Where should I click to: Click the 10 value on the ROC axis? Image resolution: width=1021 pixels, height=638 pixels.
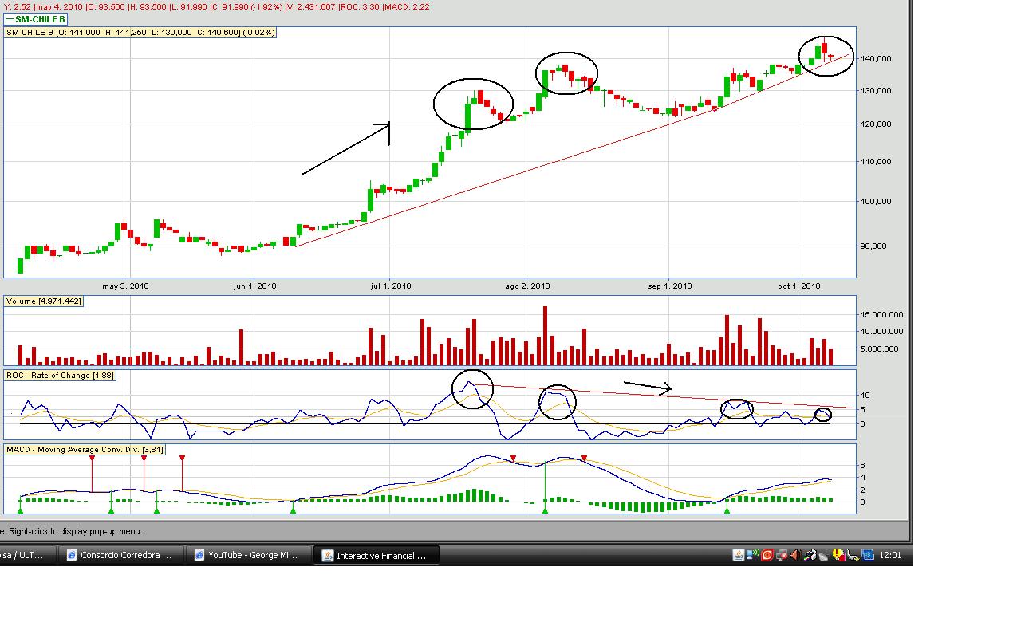tap(865, 396)
